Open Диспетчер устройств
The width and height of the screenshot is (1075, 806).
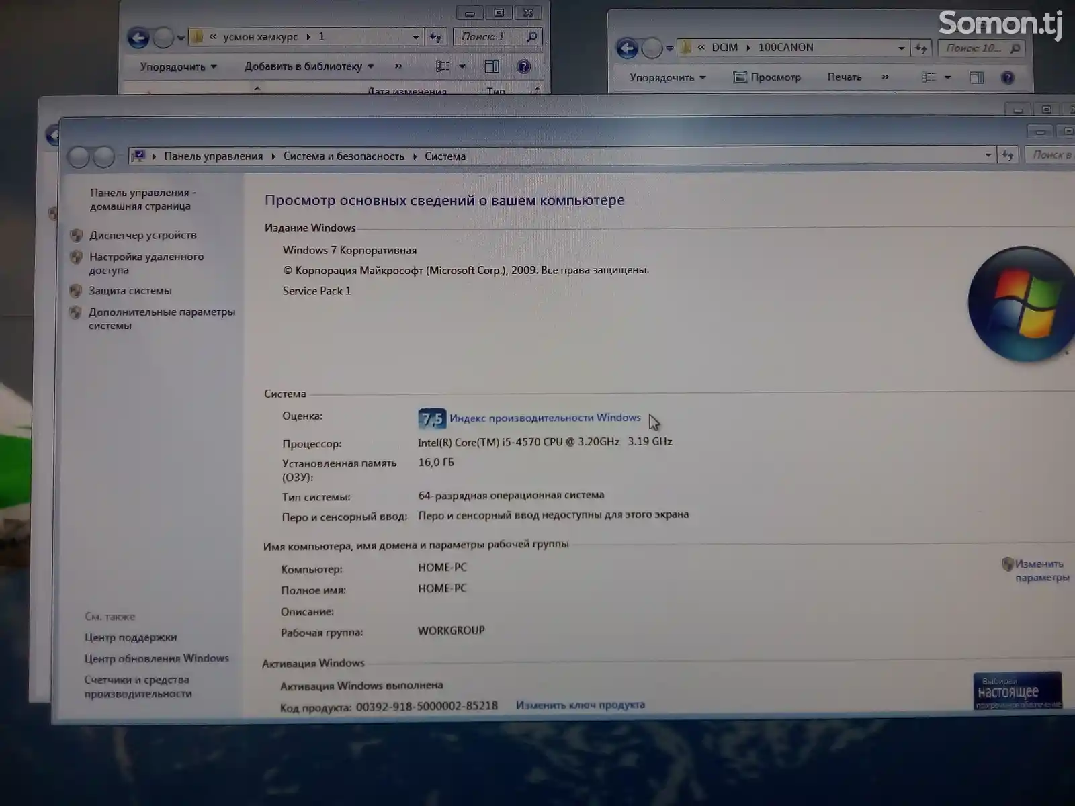coord(143,235)
